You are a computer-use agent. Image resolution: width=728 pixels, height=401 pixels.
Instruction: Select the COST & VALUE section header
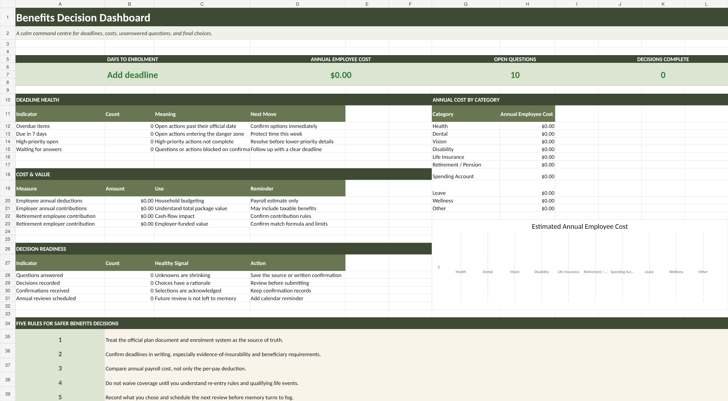[223, 175]
